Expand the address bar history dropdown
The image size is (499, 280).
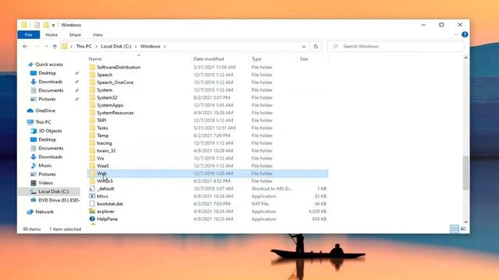pos(303,47)
